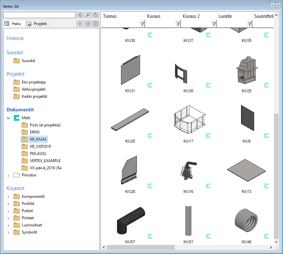Open the Luokite column filter funnel
283x254 pixels.
tap(249, 24)
